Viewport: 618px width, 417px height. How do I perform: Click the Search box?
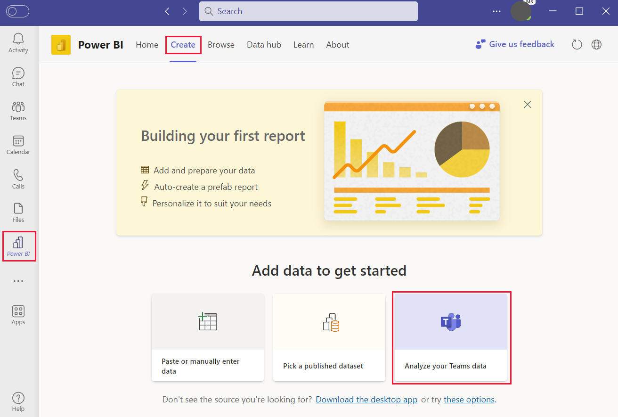point(309,11)
